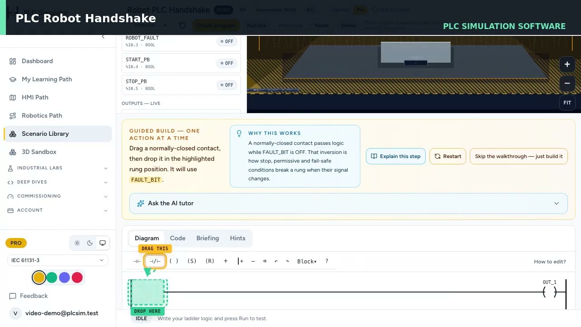Collapse the left sidebar
Screen dimensions: 581x327
pos(103,36)
